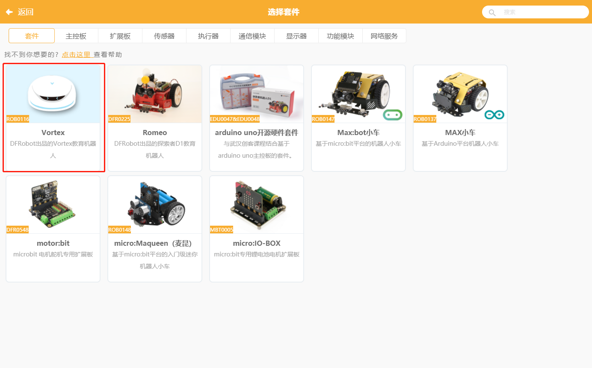Click the 探索者D1教育机器人 description
Image resolution: width=592 pixels, height=368 pixels.
click(155, 150)
